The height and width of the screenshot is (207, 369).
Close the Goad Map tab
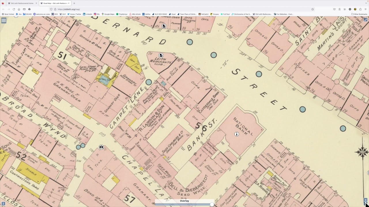(x=69, y=3)
